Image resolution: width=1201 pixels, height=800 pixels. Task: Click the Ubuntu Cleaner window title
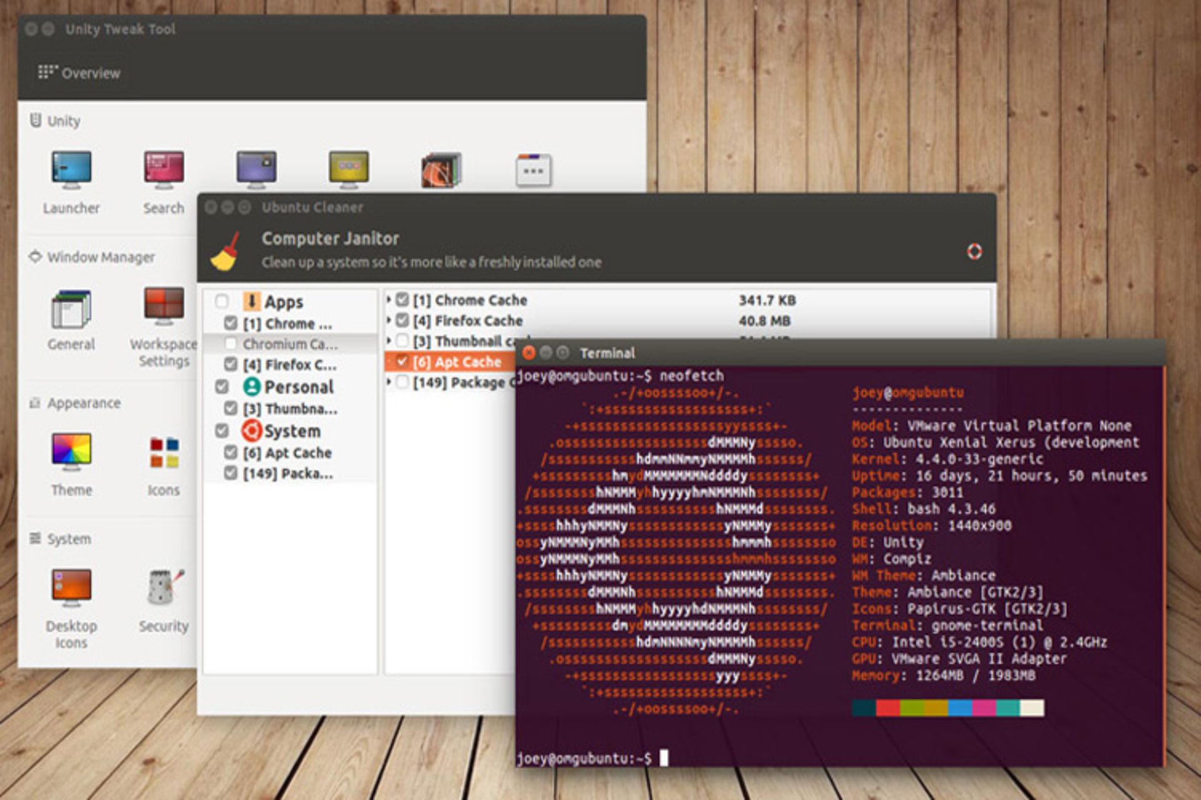[x=312, y=207]
